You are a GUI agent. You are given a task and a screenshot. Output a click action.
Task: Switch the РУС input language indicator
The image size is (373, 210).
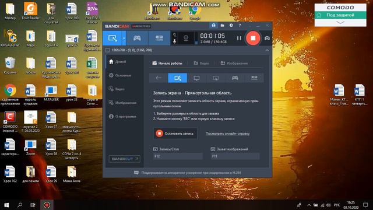tap(337, 205)
